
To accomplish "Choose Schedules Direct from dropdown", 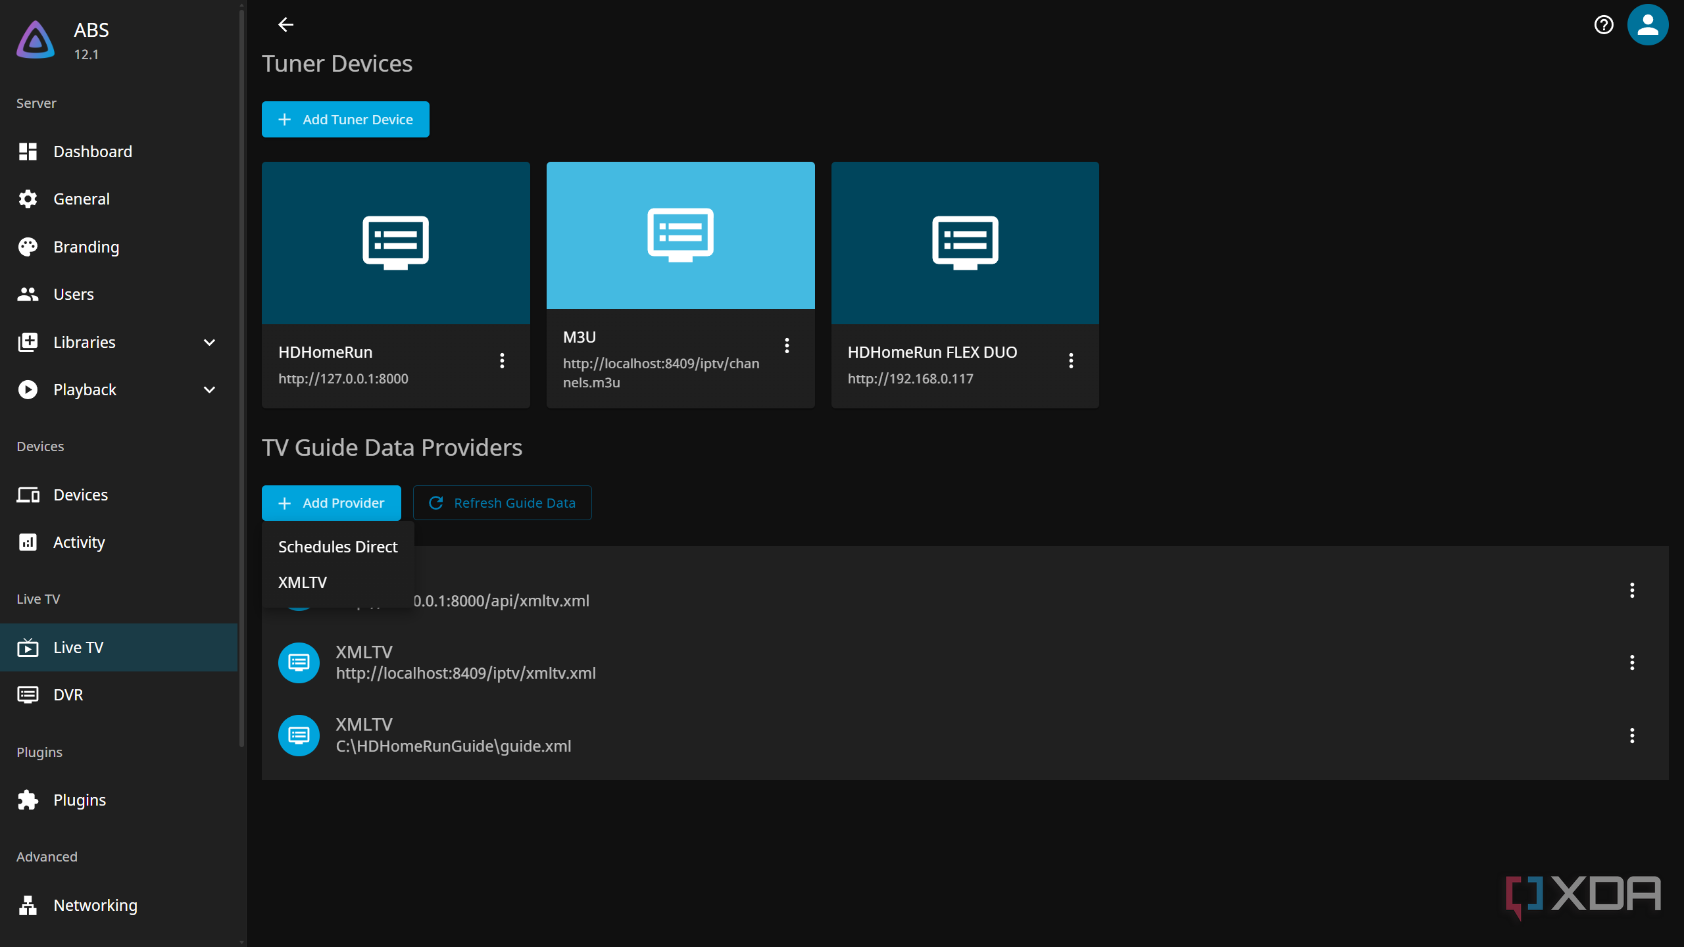I will coord(337,546).
